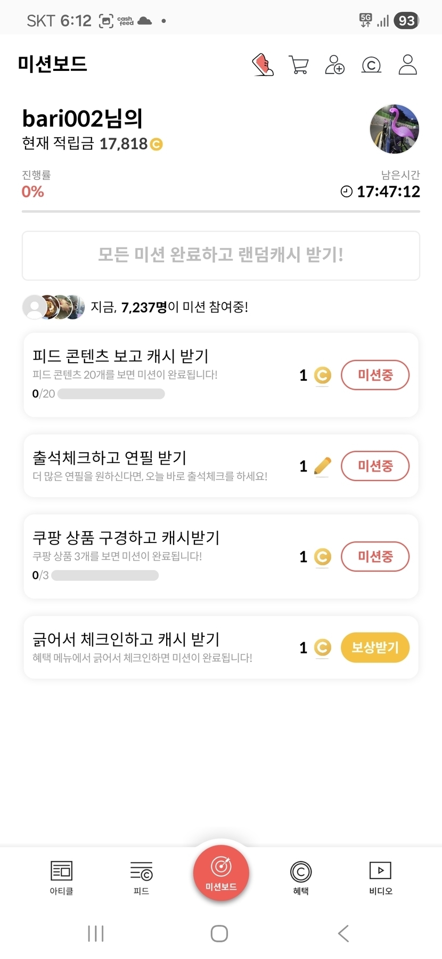Tap the invite friend icon
The width and height of the screenshot is (442, 959).
(x=334, y=65)
